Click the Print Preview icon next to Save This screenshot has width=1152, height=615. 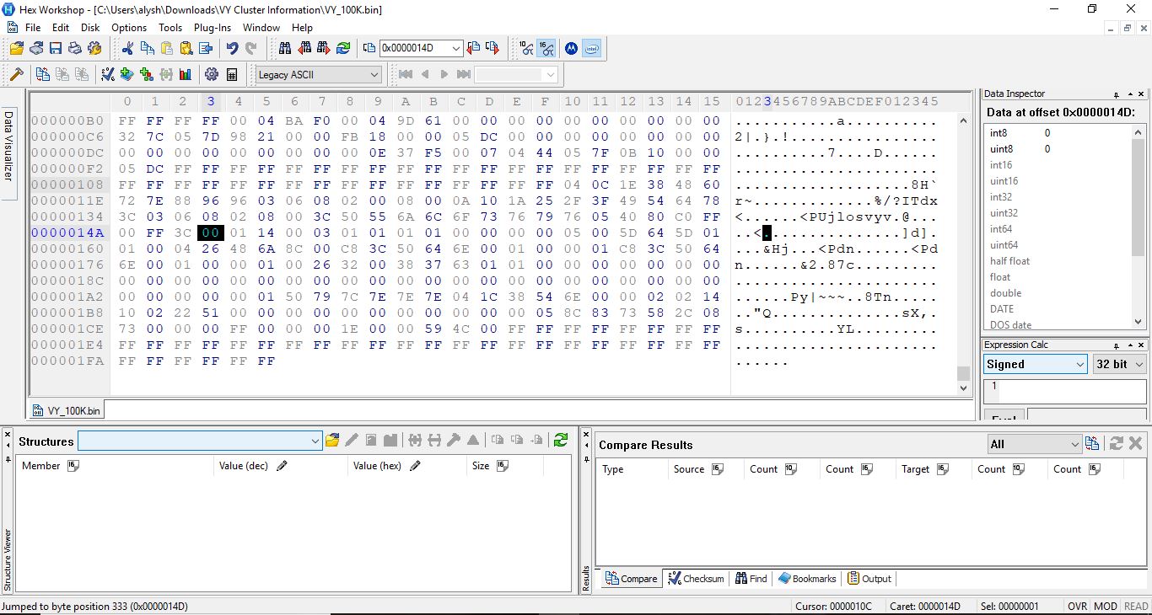36,48
